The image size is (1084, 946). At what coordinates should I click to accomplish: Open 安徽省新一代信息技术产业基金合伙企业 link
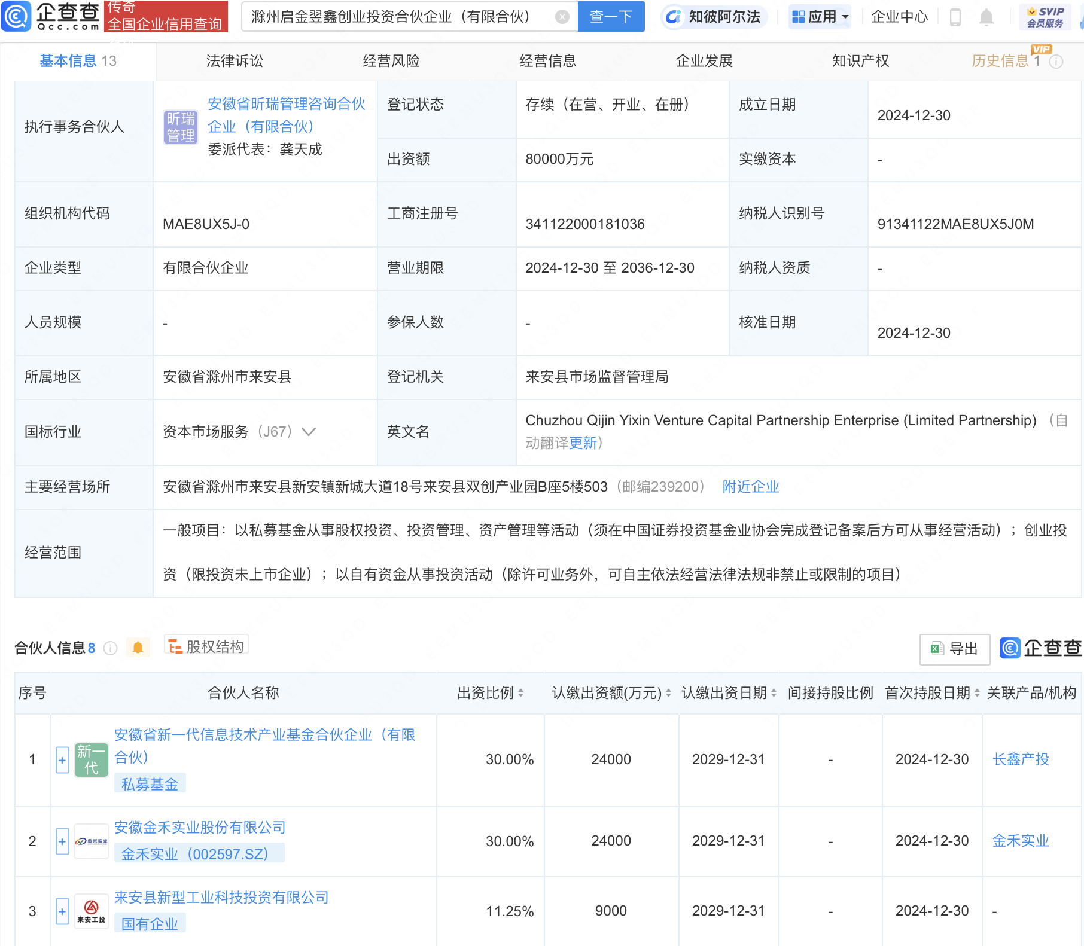coord(264,746)
